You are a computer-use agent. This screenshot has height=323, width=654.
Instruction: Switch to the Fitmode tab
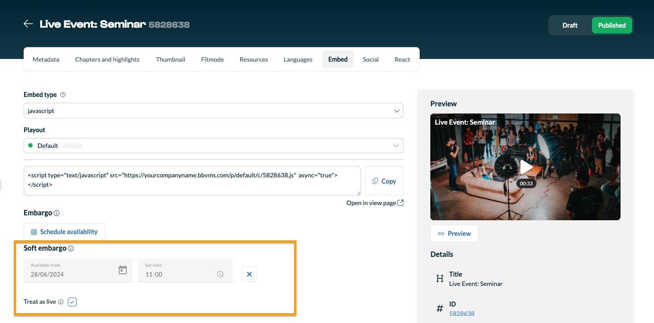[212, 59]
